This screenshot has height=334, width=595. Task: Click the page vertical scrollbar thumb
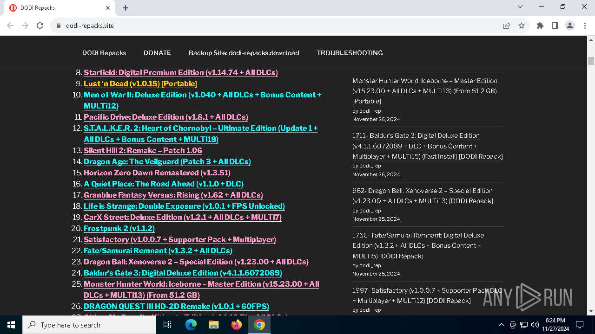pos(591,61)
